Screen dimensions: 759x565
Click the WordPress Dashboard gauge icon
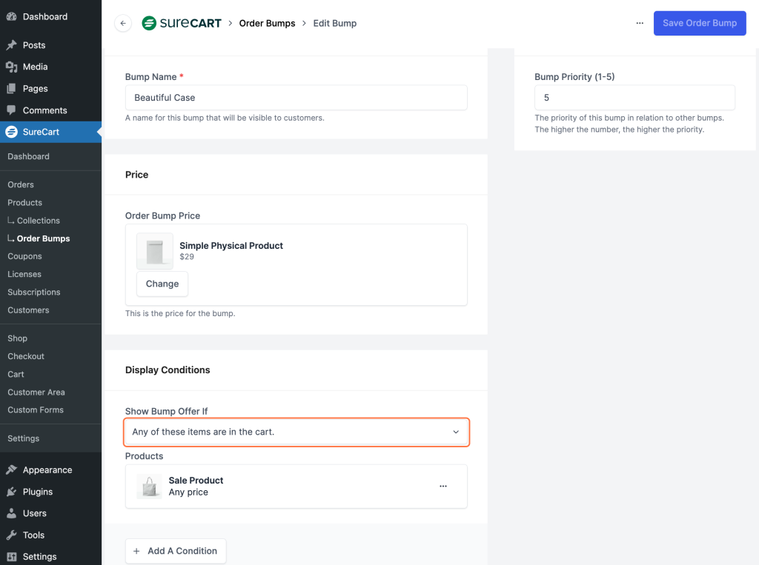coord(12,16)
